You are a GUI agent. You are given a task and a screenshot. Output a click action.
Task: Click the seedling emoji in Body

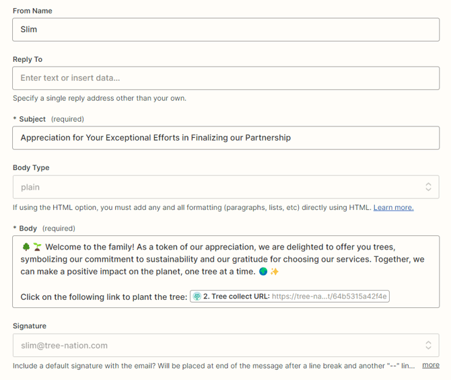click(36, 247)
